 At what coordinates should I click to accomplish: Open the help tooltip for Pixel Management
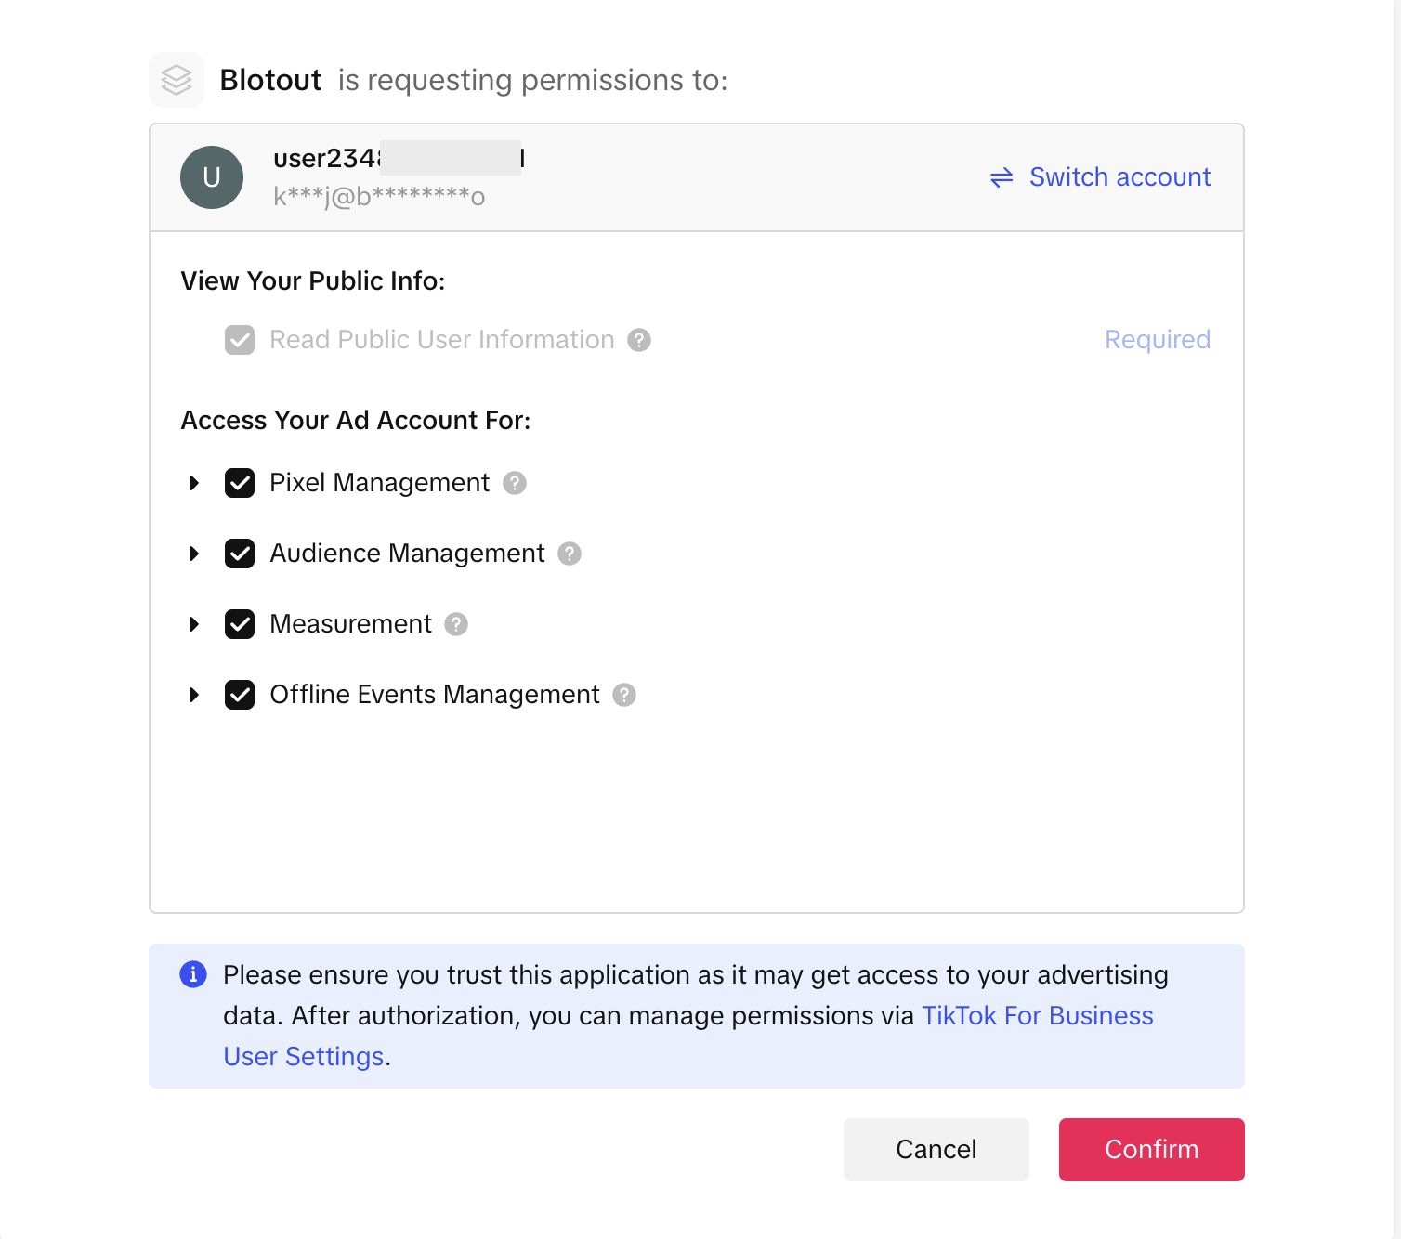click(515, 483)
